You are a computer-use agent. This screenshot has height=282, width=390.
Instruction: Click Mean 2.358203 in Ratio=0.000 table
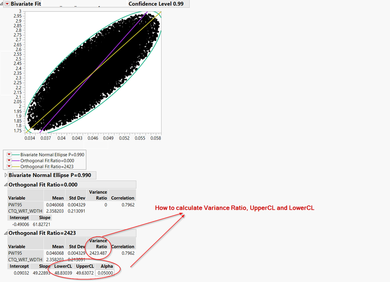55,211
